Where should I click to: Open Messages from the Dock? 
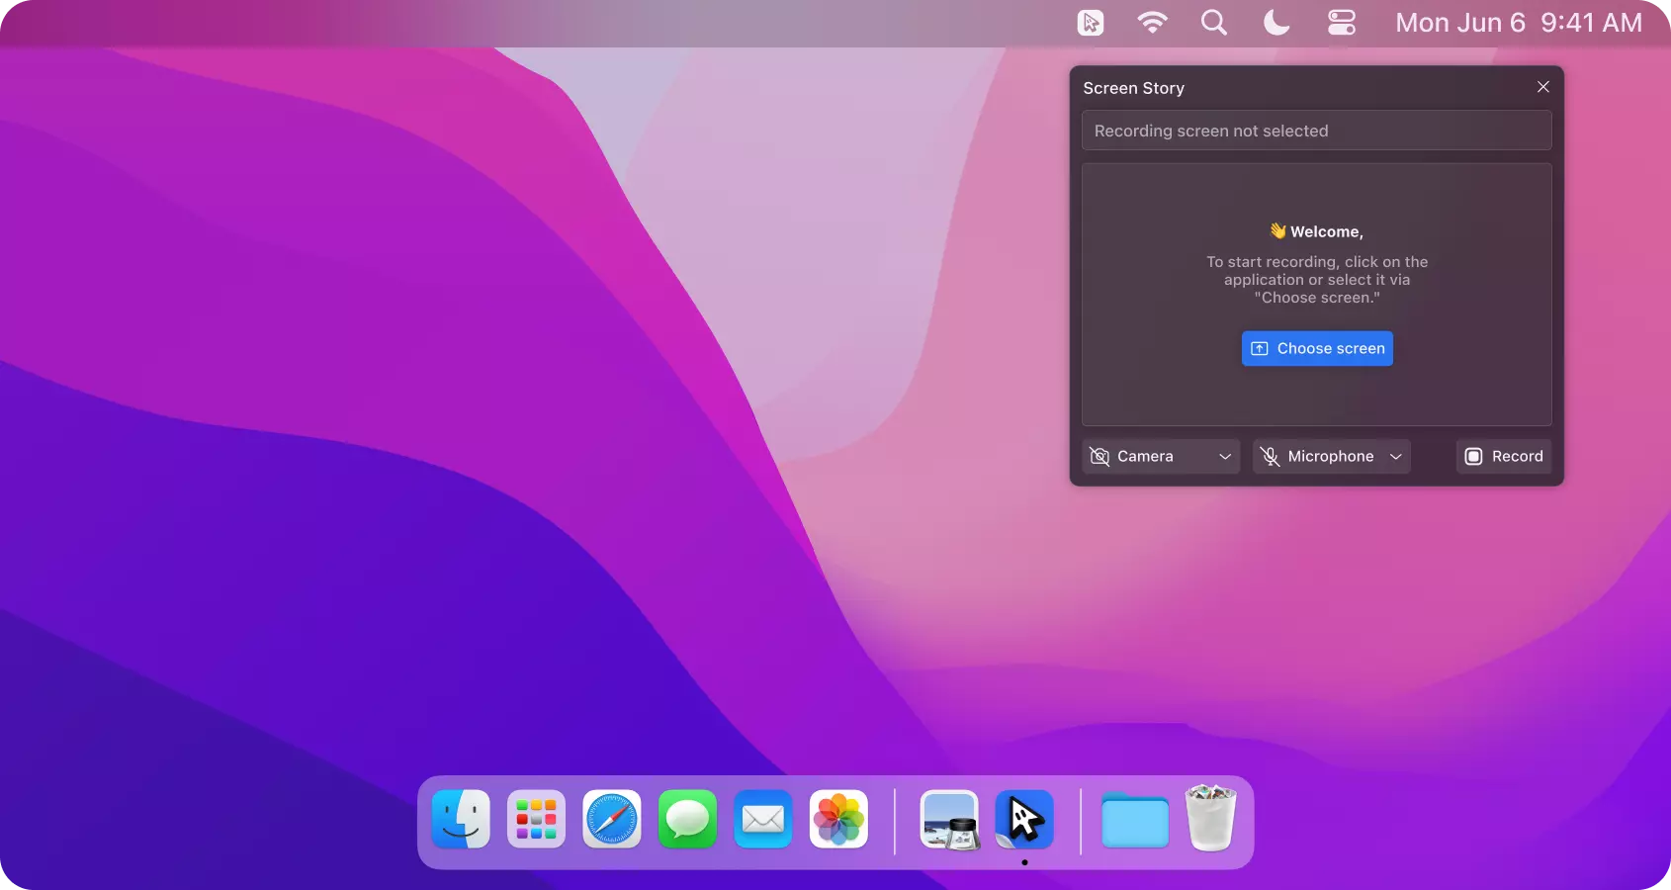(x=686, y=820)
